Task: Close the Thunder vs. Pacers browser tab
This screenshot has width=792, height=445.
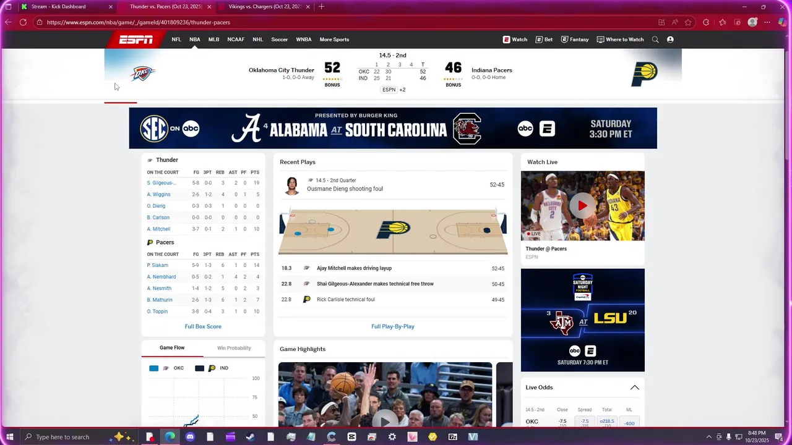Action: (x=209, y=7)
